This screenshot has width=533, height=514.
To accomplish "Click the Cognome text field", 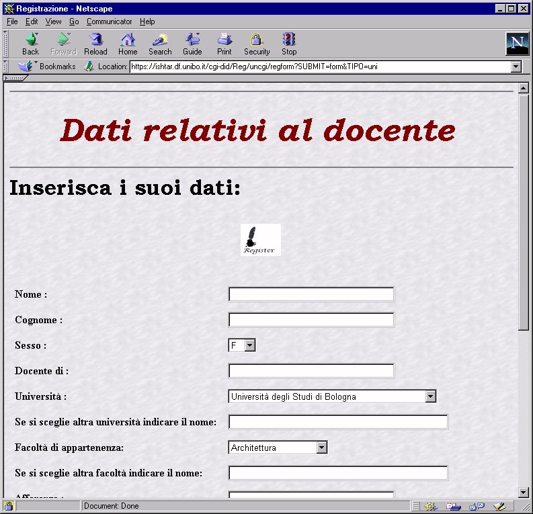I will pyautogui.click(x=311, y=320).
